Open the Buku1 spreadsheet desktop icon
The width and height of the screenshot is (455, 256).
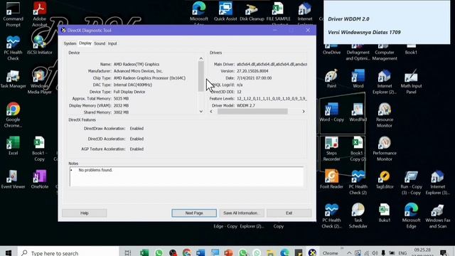click(x=385, y=213)
